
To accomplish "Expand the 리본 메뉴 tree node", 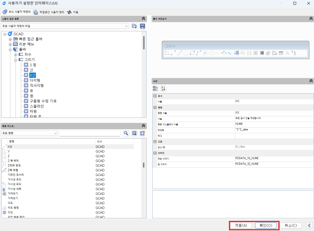I will [x=10, y=44].
